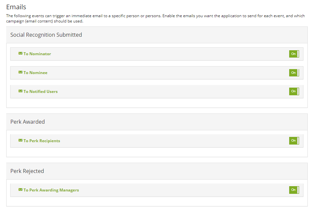Switch off the To Perk Recipients email
The image size is (313, 210).
(x=294, y=141)
